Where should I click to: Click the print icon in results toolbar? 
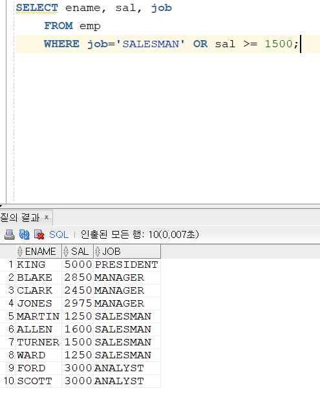(x=10, y=234)
